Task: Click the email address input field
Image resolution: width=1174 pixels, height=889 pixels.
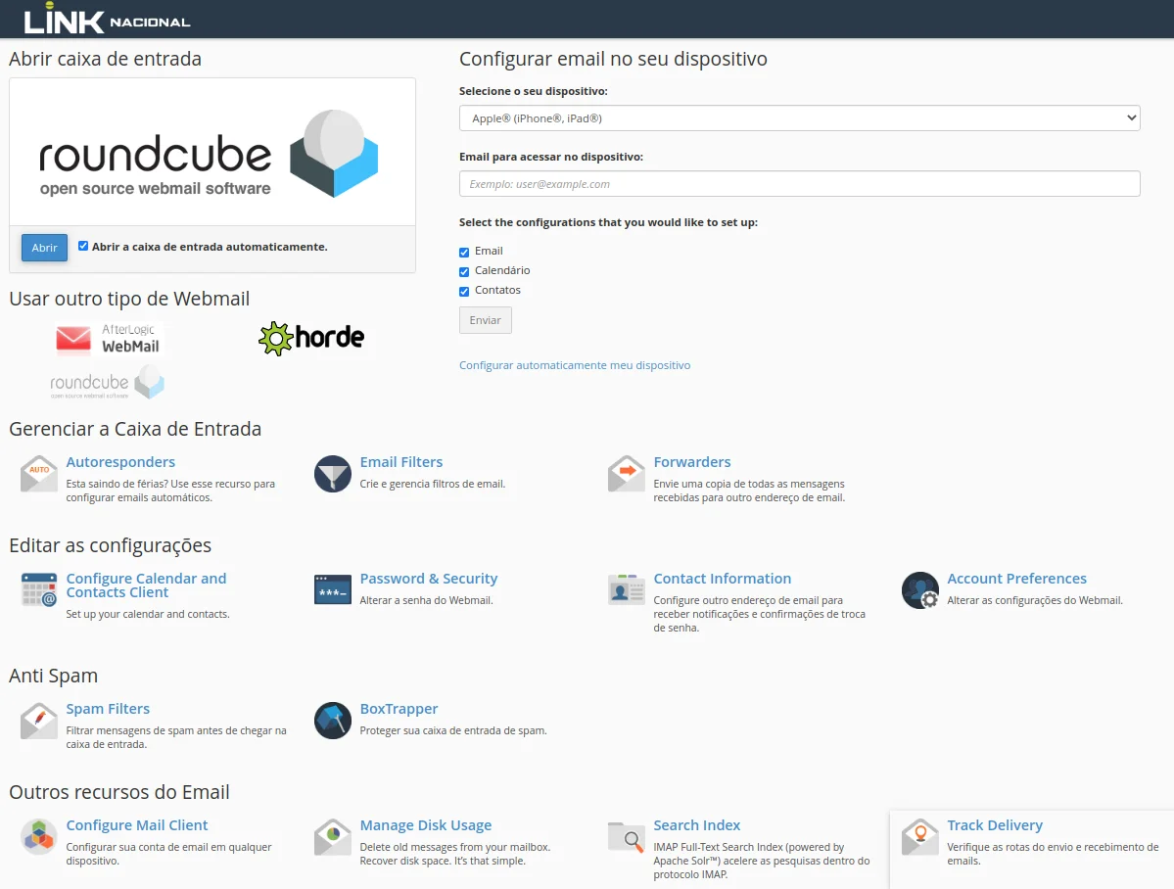Action: (x=799, y=184)
